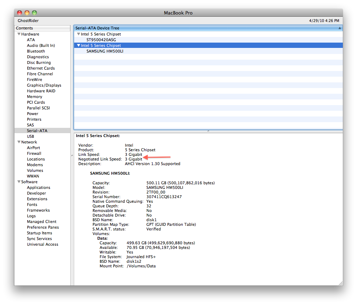Viewport: 357px width, 305px height.
Task: Show Applications software list
Action: pos(38,187)
